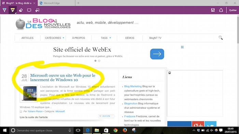Screen dimensions: 239x134
Task: Open the Microsoft category link
Action: pos(60,112)
